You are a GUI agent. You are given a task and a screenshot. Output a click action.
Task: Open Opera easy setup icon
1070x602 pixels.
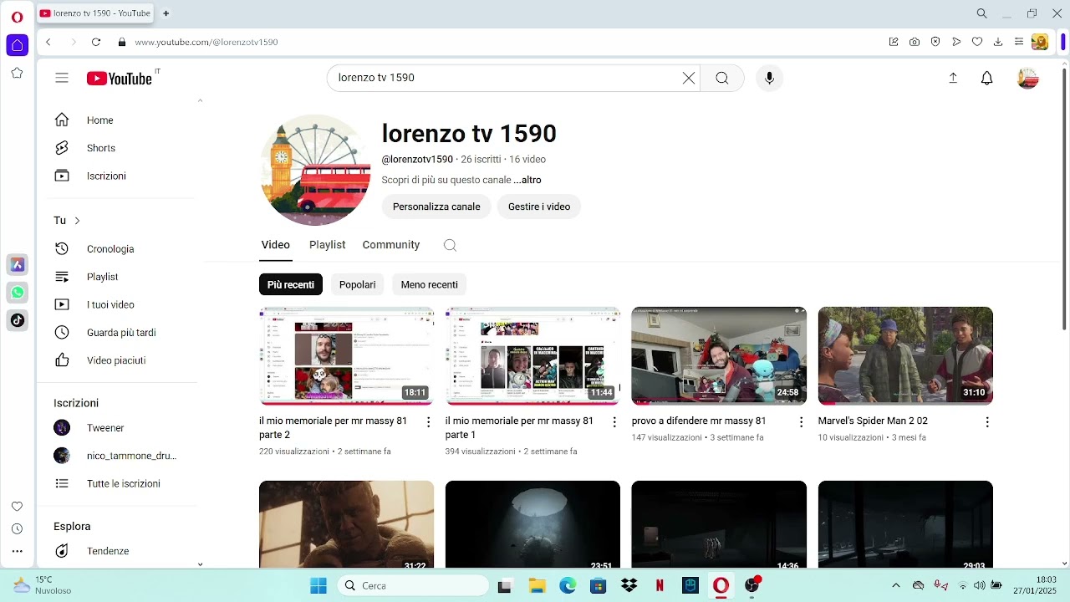[x=1018, y=42]
